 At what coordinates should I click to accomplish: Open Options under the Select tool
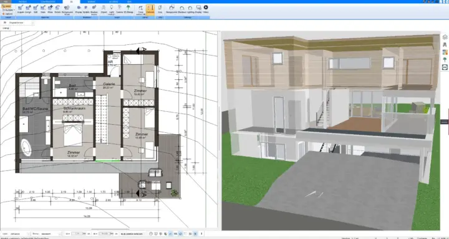[7, 14]
